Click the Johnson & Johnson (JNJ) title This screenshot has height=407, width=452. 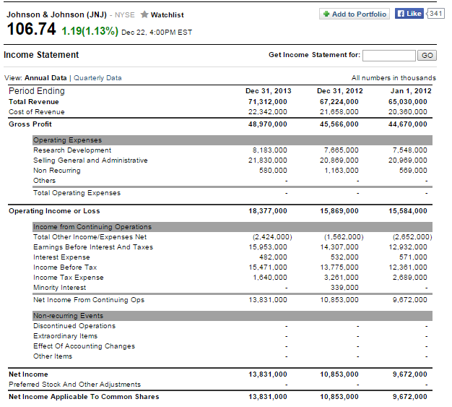(57, 14)
